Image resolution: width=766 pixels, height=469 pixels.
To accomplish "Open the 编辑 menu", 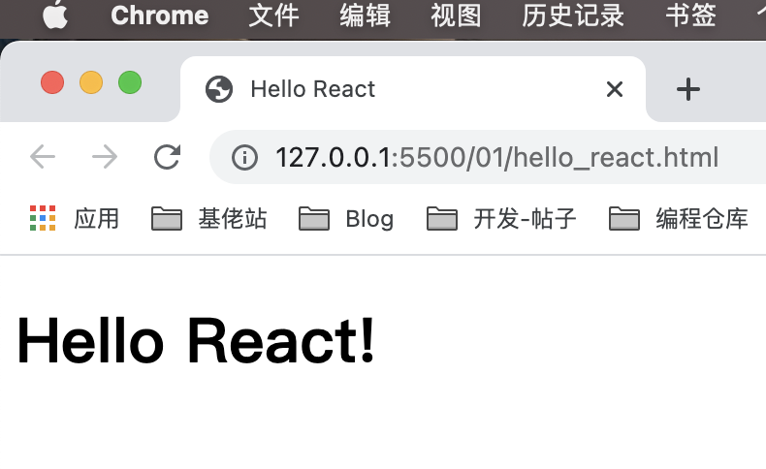I will point(365,16).
